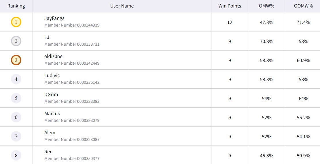This screenshot has width=320, height=164.
Task: Click the silver rank 2 medal badge
Action: pos(16,41)
